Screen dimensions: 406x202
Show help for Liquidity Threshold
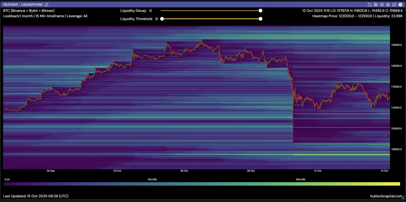click(157, 19)
